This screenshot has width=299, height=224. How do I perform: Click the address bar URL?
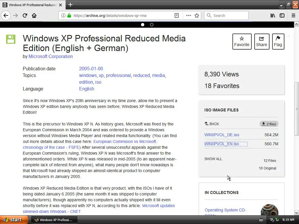click(110, 16)
